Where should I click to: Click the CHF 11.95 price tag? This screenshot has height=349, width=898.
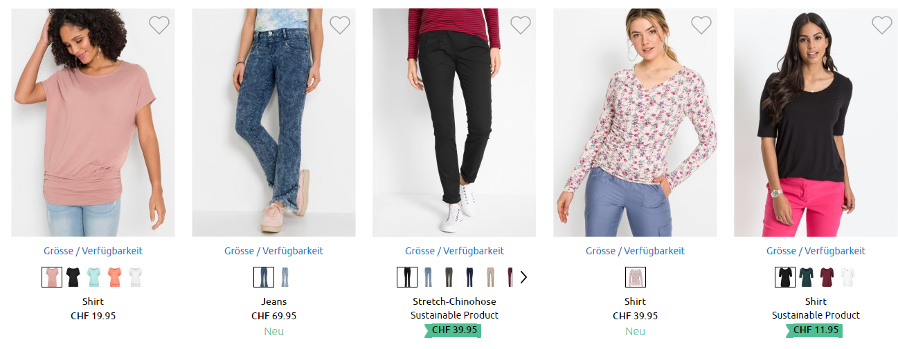(816, 330)
